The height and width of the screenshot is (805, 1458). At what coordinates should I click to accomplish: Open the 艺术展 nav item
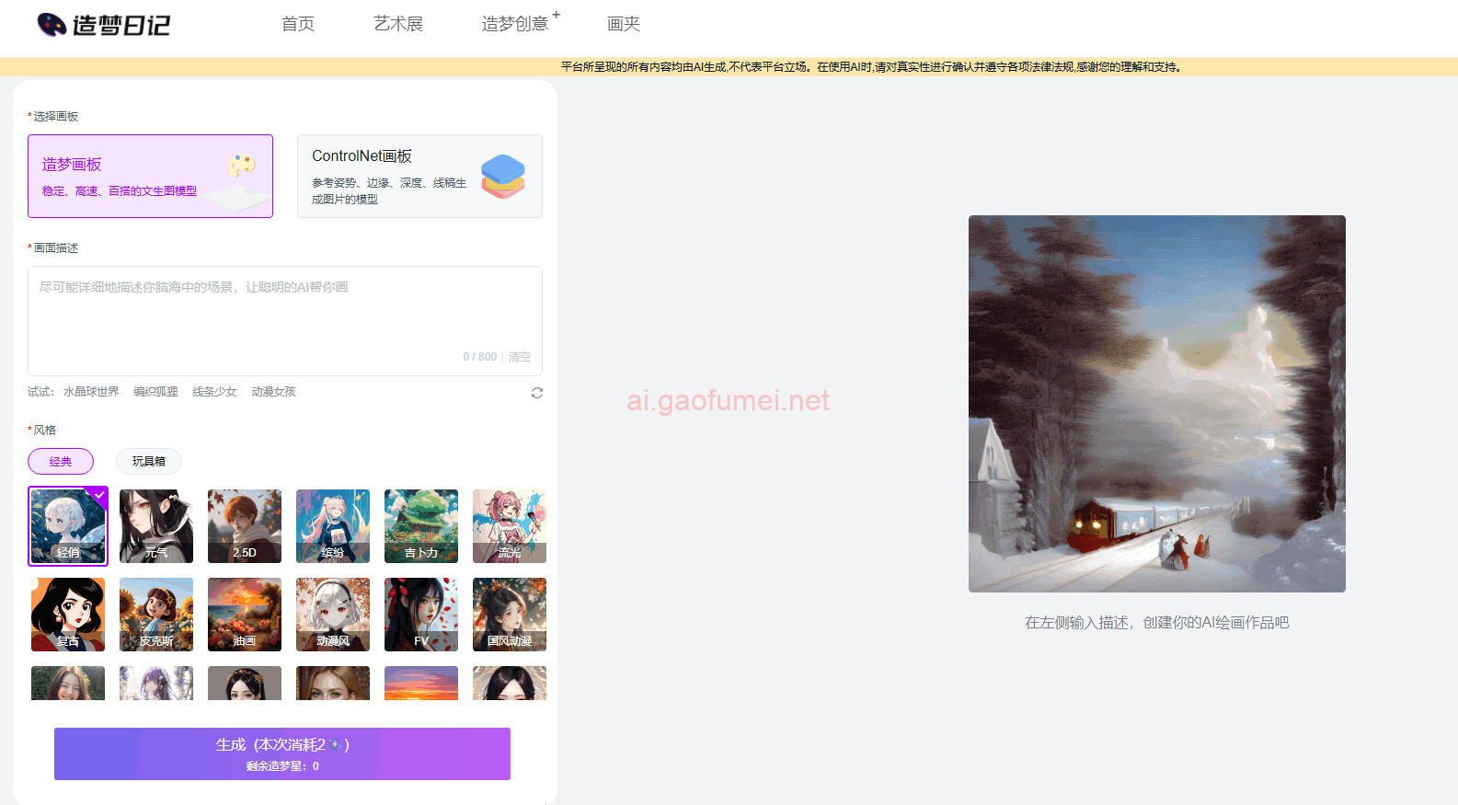(x=398, y=24)
